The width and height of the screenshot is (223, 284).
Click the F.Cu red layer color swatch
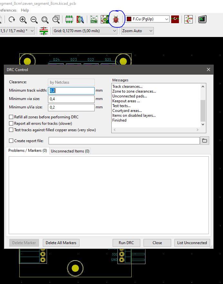click(x=129, y=19)
